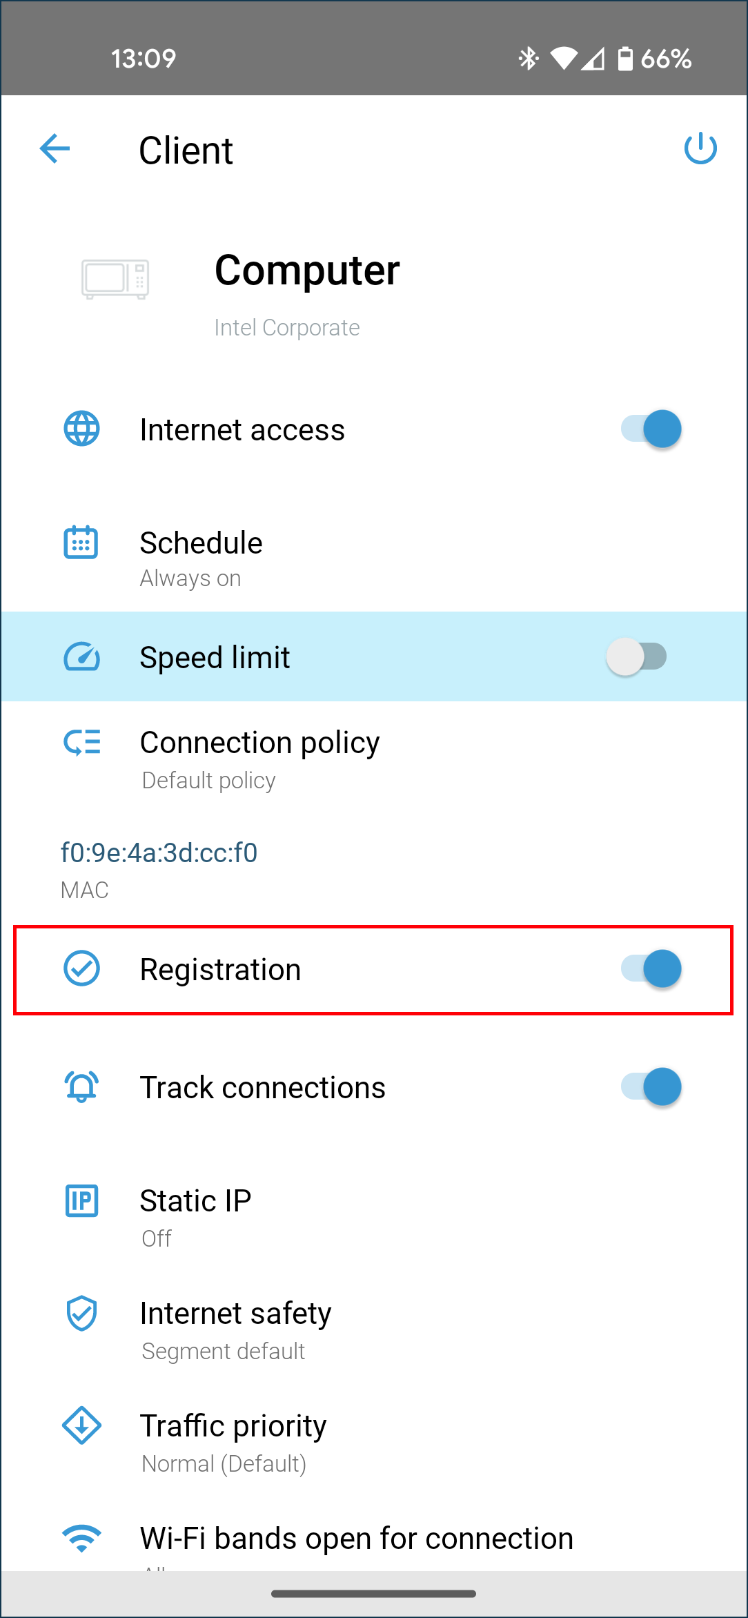This screenshot has width=748, height=1618.
Task: Enable the Speed limit switch
Action: coord(636,656)
